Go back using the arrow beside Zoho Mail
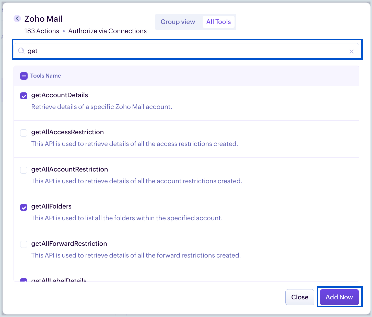The height and width of the screenshot is (317, 372). coord(17,18)
